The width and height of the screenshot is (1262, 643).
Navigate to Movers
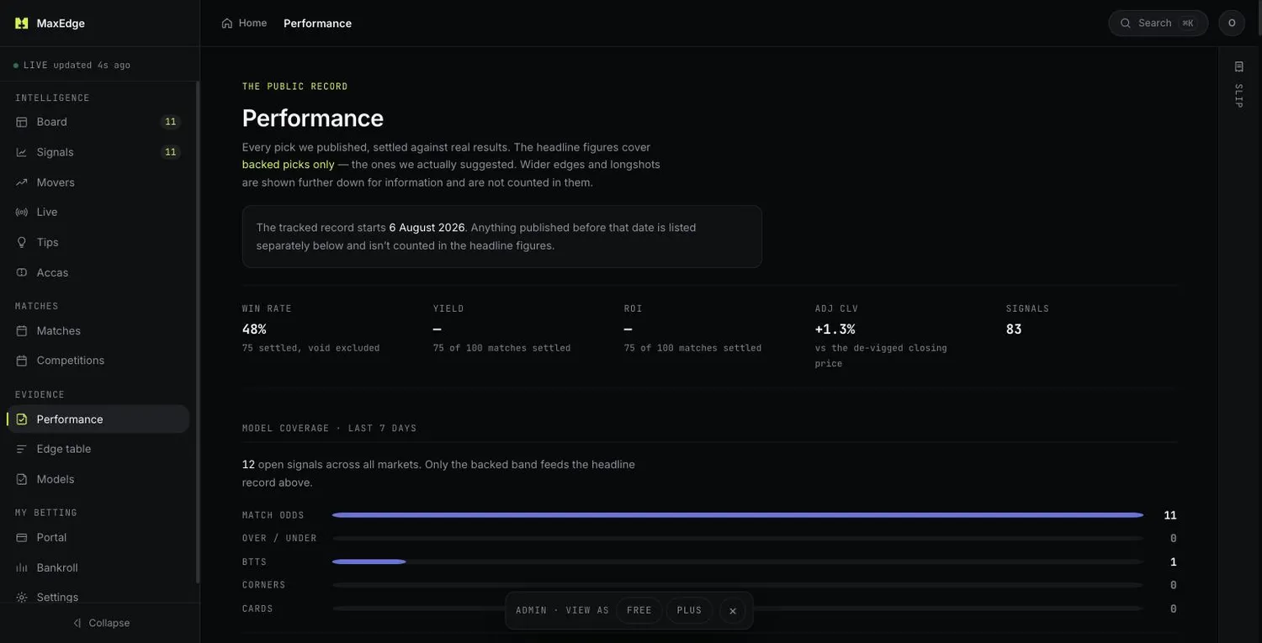98,182
